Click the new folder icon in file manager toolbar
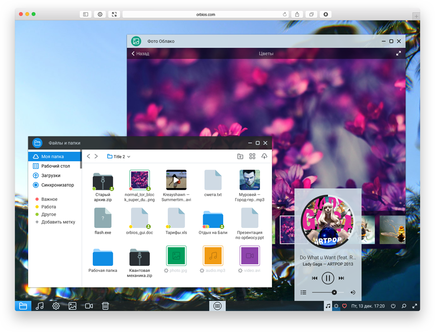Image resolution: width=435 pixels, height=332 pixels. [240, 156]
